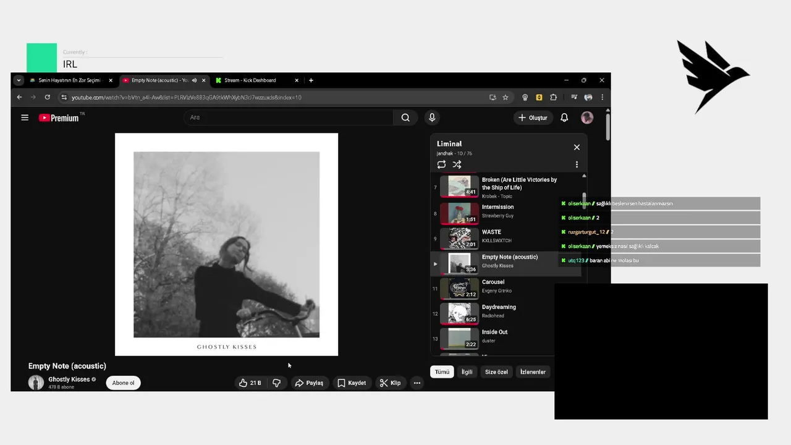Subscribe with the Abone ol button
This screenshot has width=791, height=445.
click(x=123, y=383)
